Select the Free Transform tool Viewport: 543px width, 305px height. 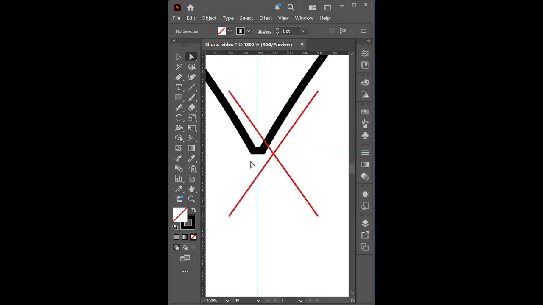[x=192, y=128]
